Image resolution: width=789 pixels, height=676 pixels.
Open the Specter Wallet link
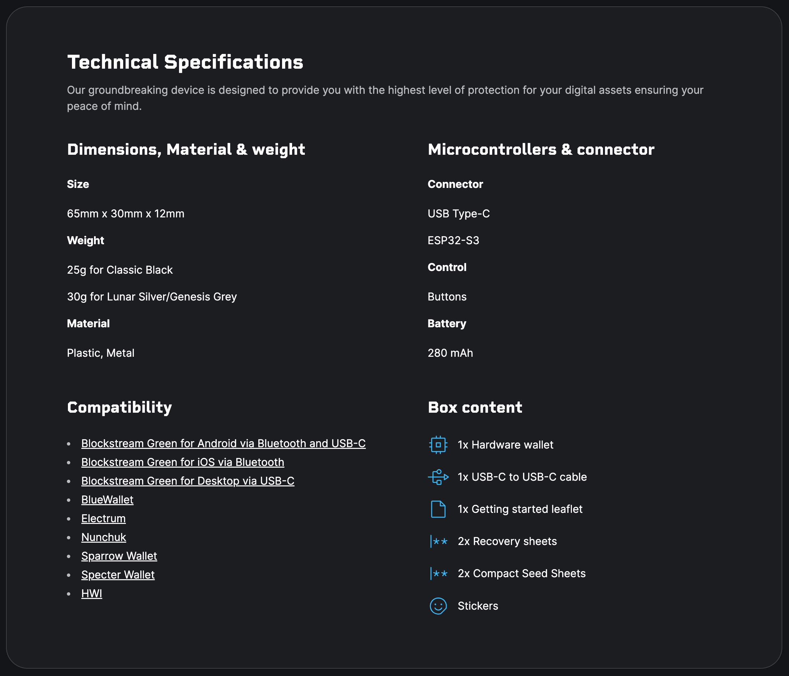pyautogui.click(x=118, y=574)
